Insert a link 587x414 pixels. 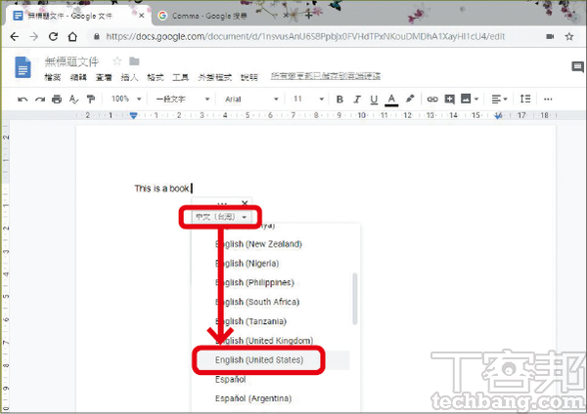tap(432, 99)
